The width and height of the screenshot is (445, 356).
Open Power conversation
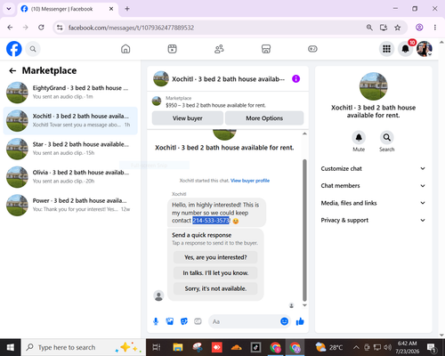(70, 206)
